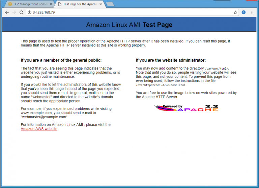Click the /var/www/html/ directory path
The image size is (259, 188).
click(217, 69)
